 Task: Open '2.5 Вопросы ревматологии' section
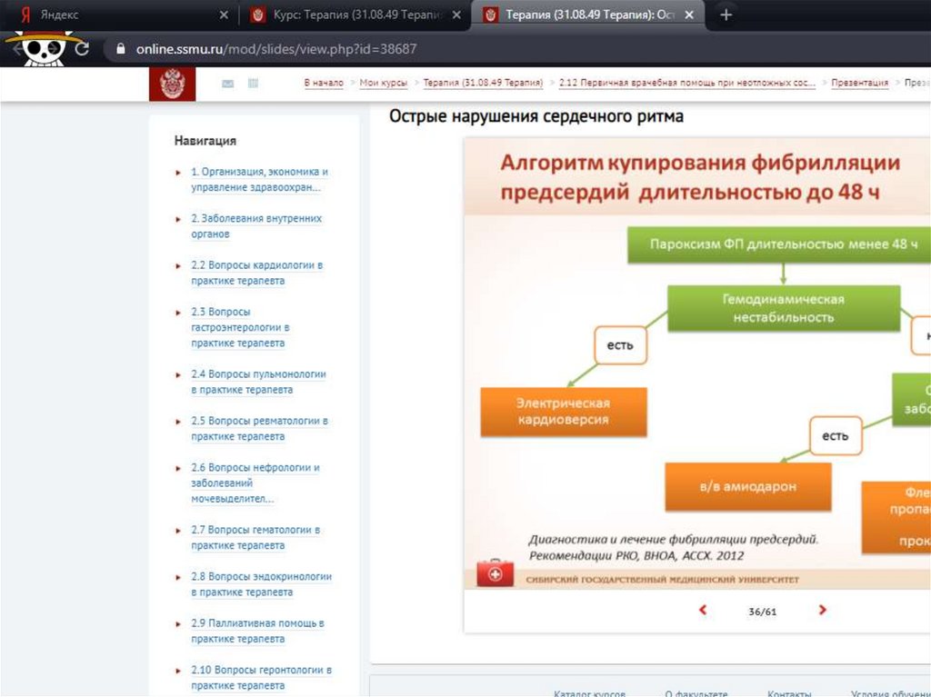pyautogui.click(x=259, y=428)
